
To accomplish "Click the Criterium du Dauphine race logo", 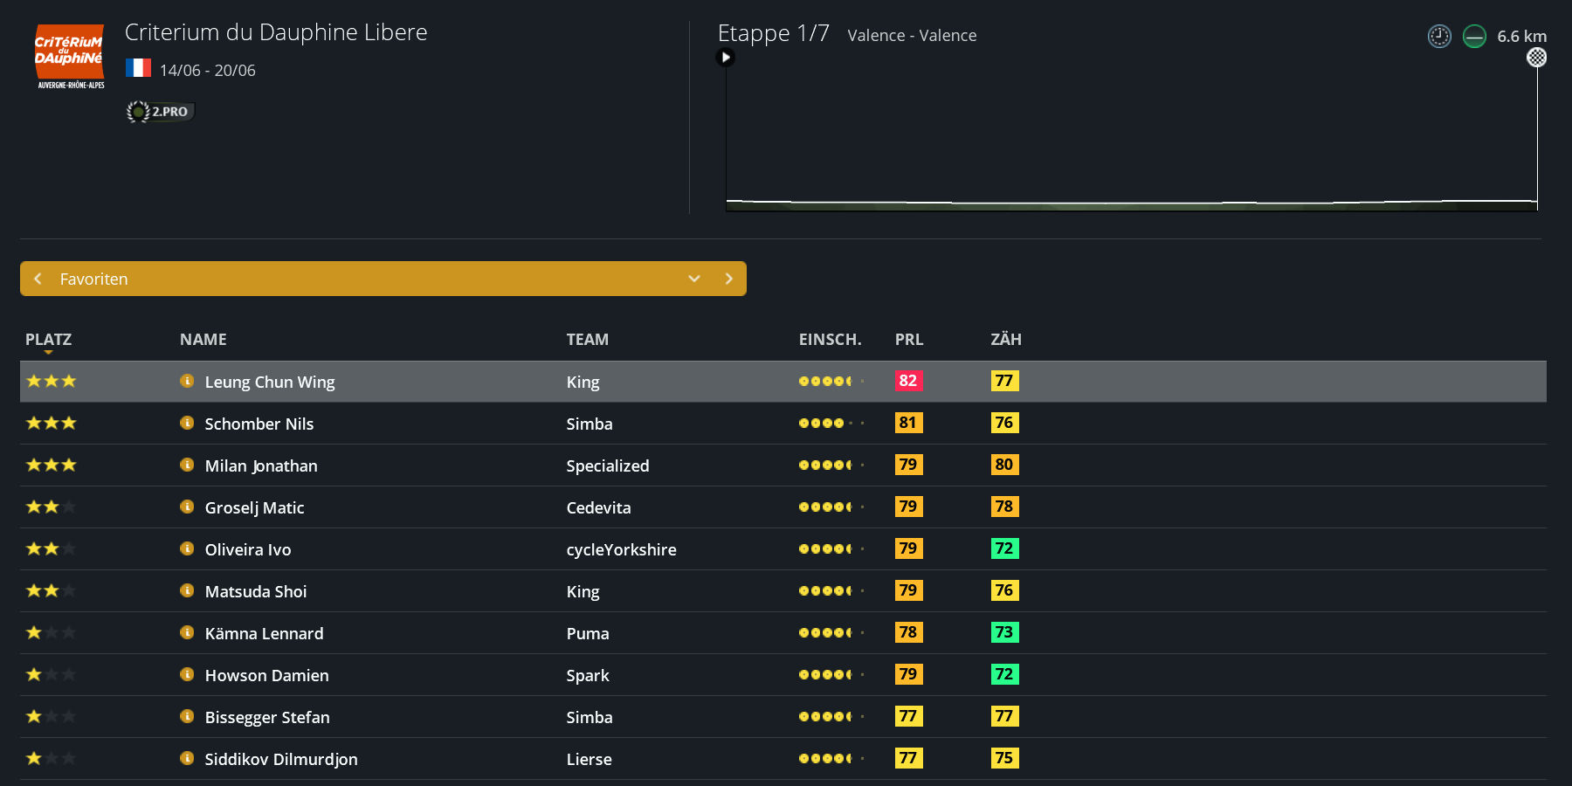I will [70, 57].
